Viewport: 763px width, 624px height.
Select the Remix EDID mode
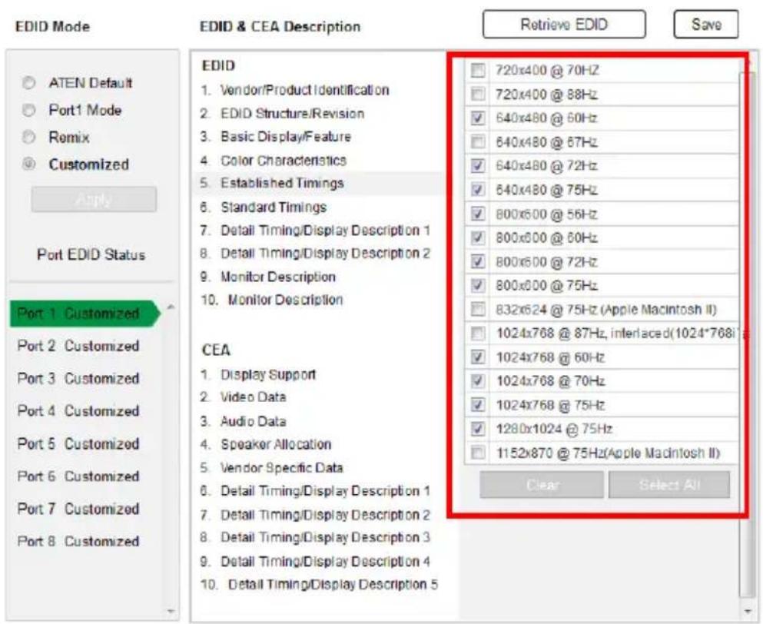(x=28, y=138)
